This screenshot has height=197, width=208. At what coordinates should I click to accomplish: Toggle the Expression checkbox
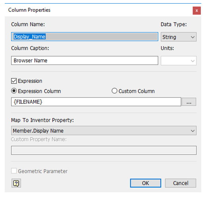tap(14, 81)
